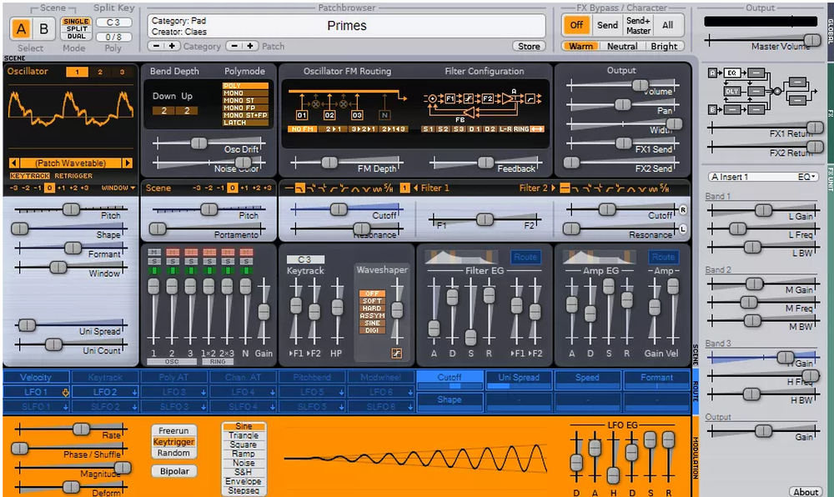The height and width of the screenshot is (497, 834).
Task: Select the Velocity modulation source
Action: tap(36, 378)
